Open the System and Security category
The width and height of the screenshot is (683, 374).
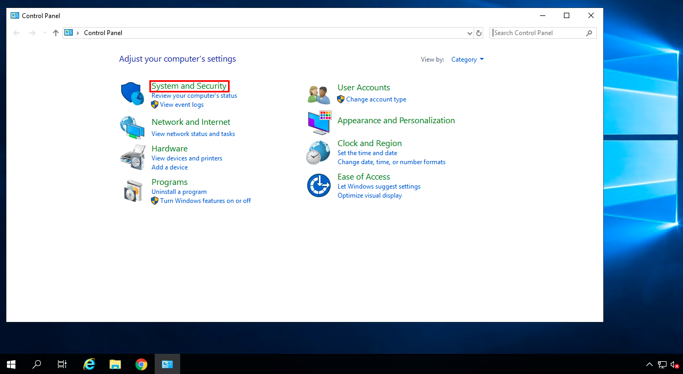[189, 86]
